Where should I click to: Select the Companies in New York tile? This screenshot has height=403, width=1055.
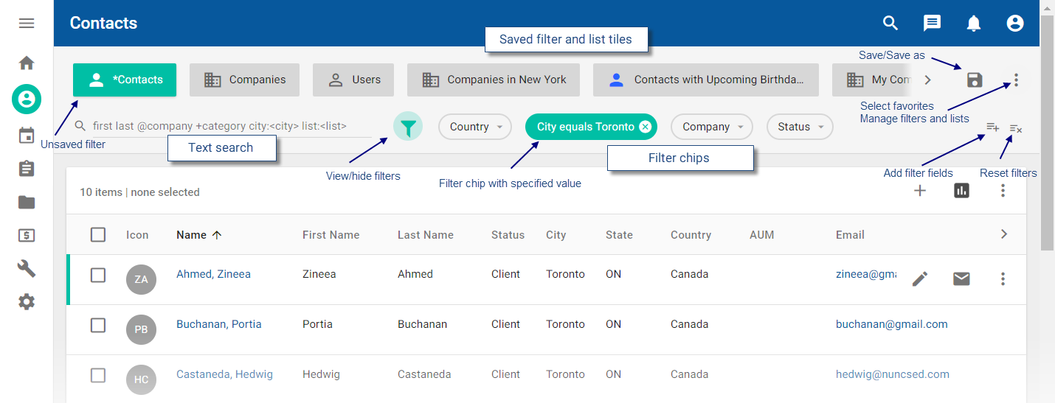coord(494,80)
